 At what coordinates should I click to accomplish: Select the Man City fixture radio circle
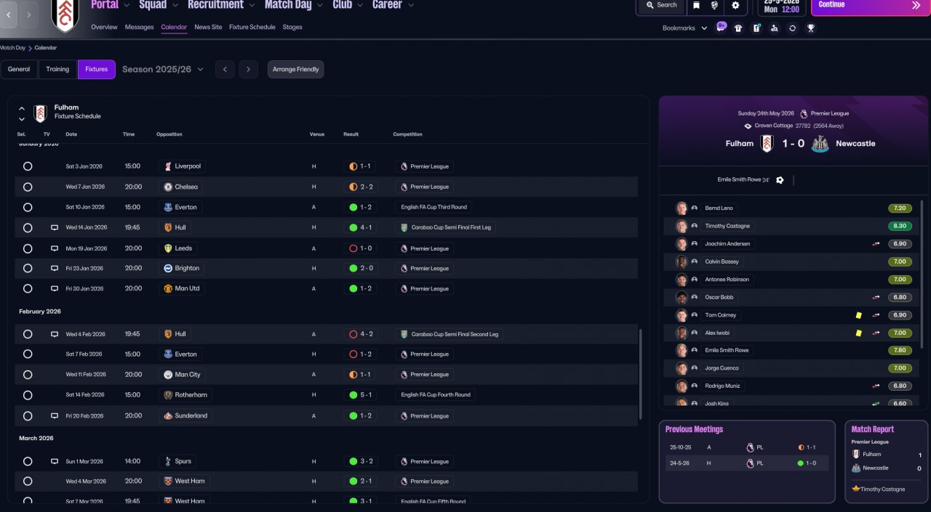pos(28,375)
